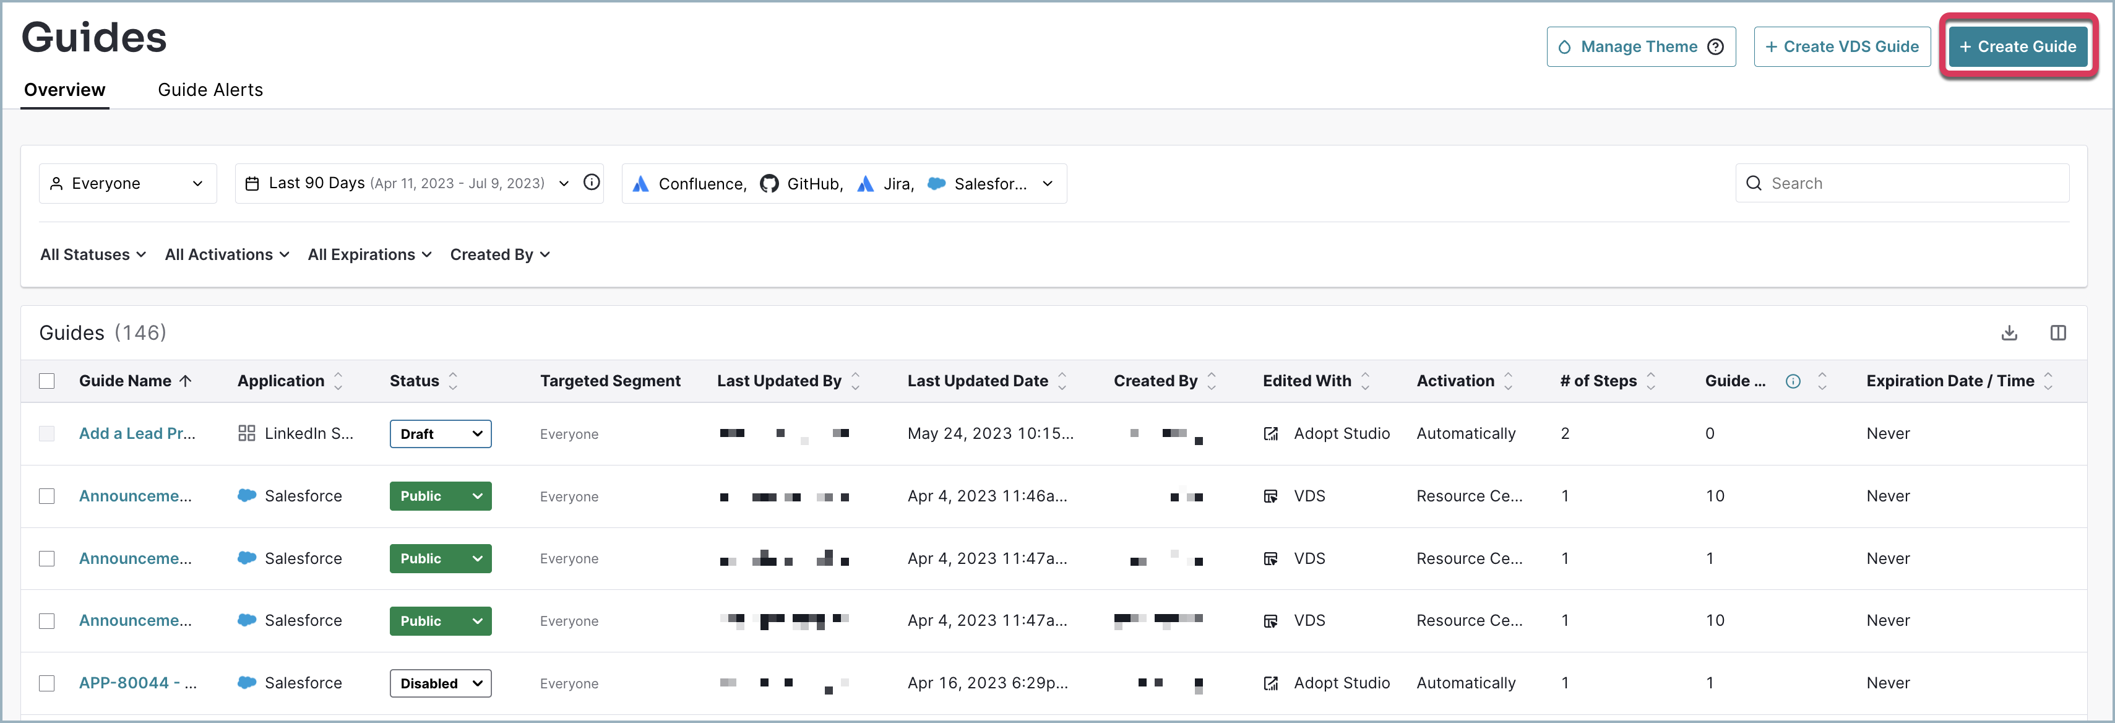This screenshot has width=2115, height=723.
Task: Sort by Activation column arrows
Action: (1507, 381)
